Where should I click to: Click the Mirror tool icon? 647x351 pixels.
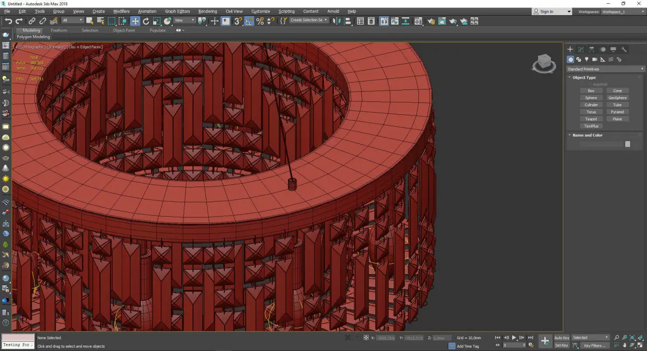point(336,21)
